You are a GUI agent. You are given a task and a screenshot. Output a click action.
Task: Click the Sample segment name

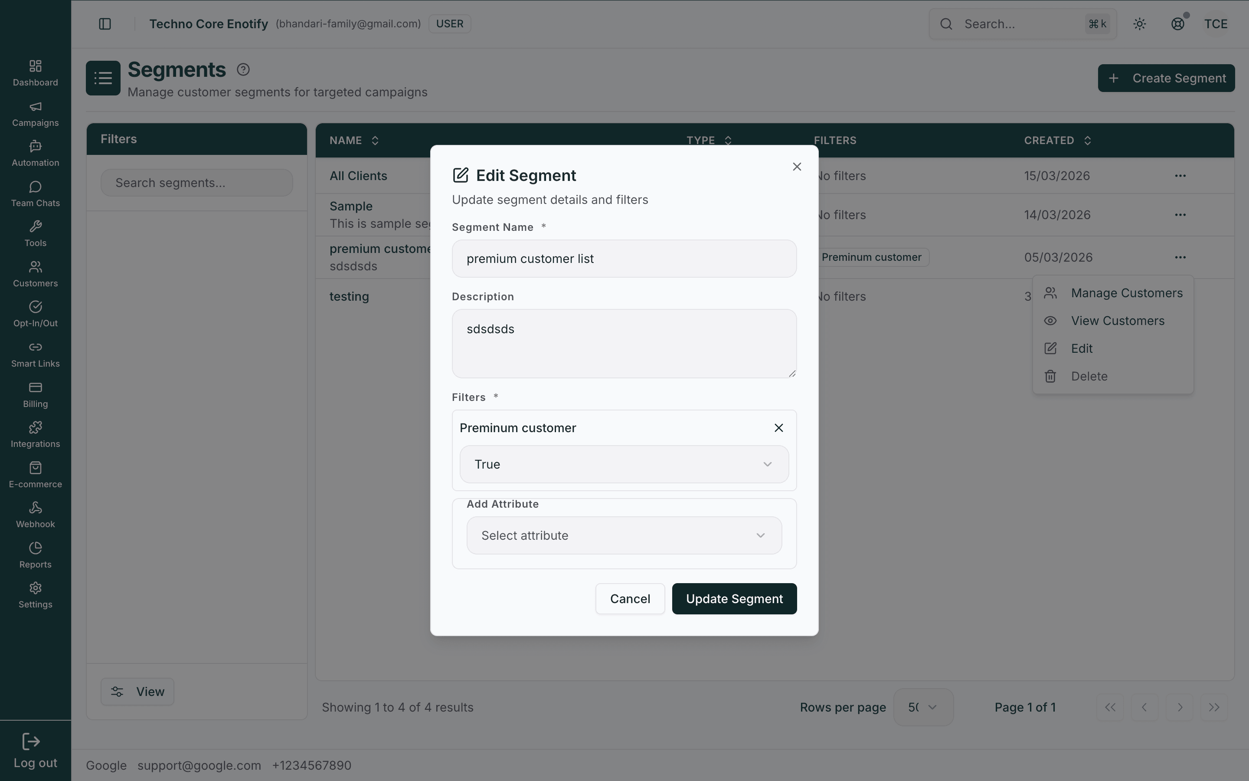point(351,206)
